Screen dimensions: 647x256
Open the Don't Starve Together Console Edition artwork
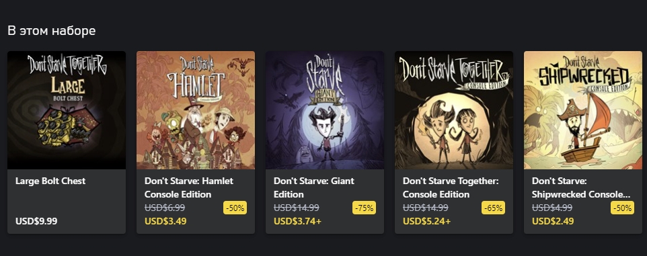454,110
